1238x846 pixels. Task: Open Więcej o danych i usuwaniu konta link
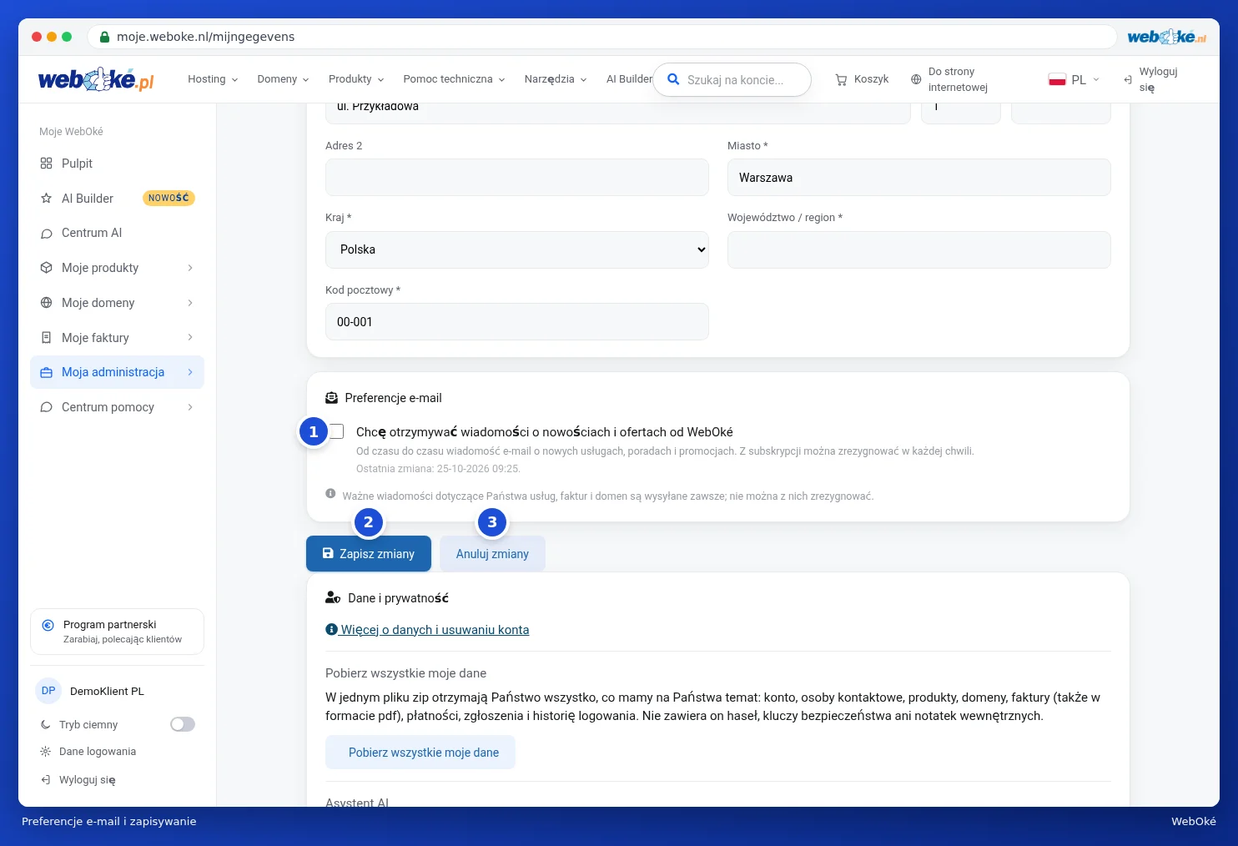(x=427, y=630)
